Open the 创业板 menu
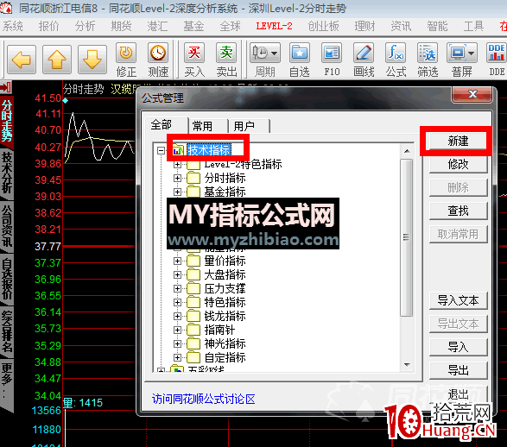This screenshot has width=507, height=447. point(323,26)
